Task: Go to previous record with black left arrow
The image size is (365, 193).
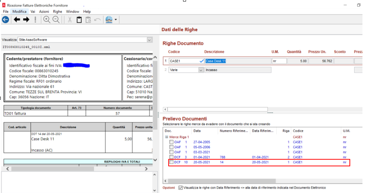Action: (x=17, y=20)
